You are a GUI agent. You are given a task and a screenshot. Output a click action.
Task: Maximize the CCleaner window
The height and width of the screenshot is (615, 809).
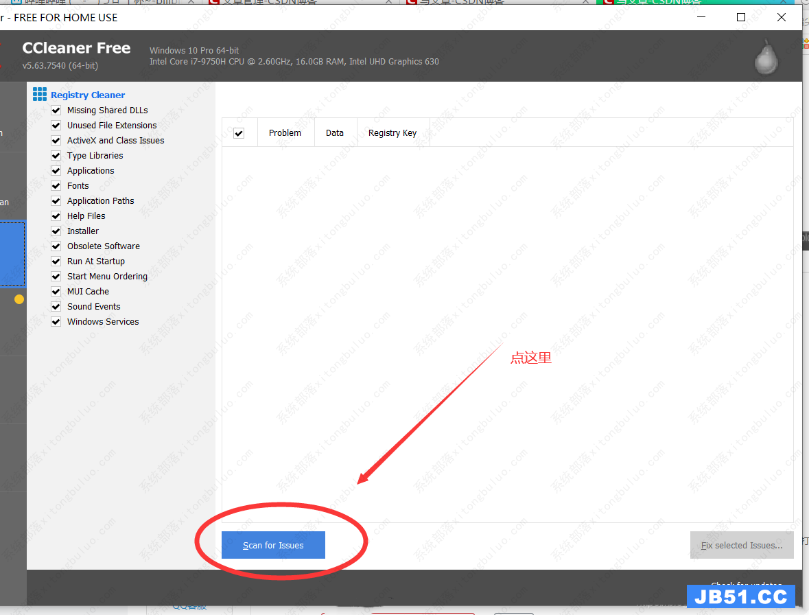point(741,17)
